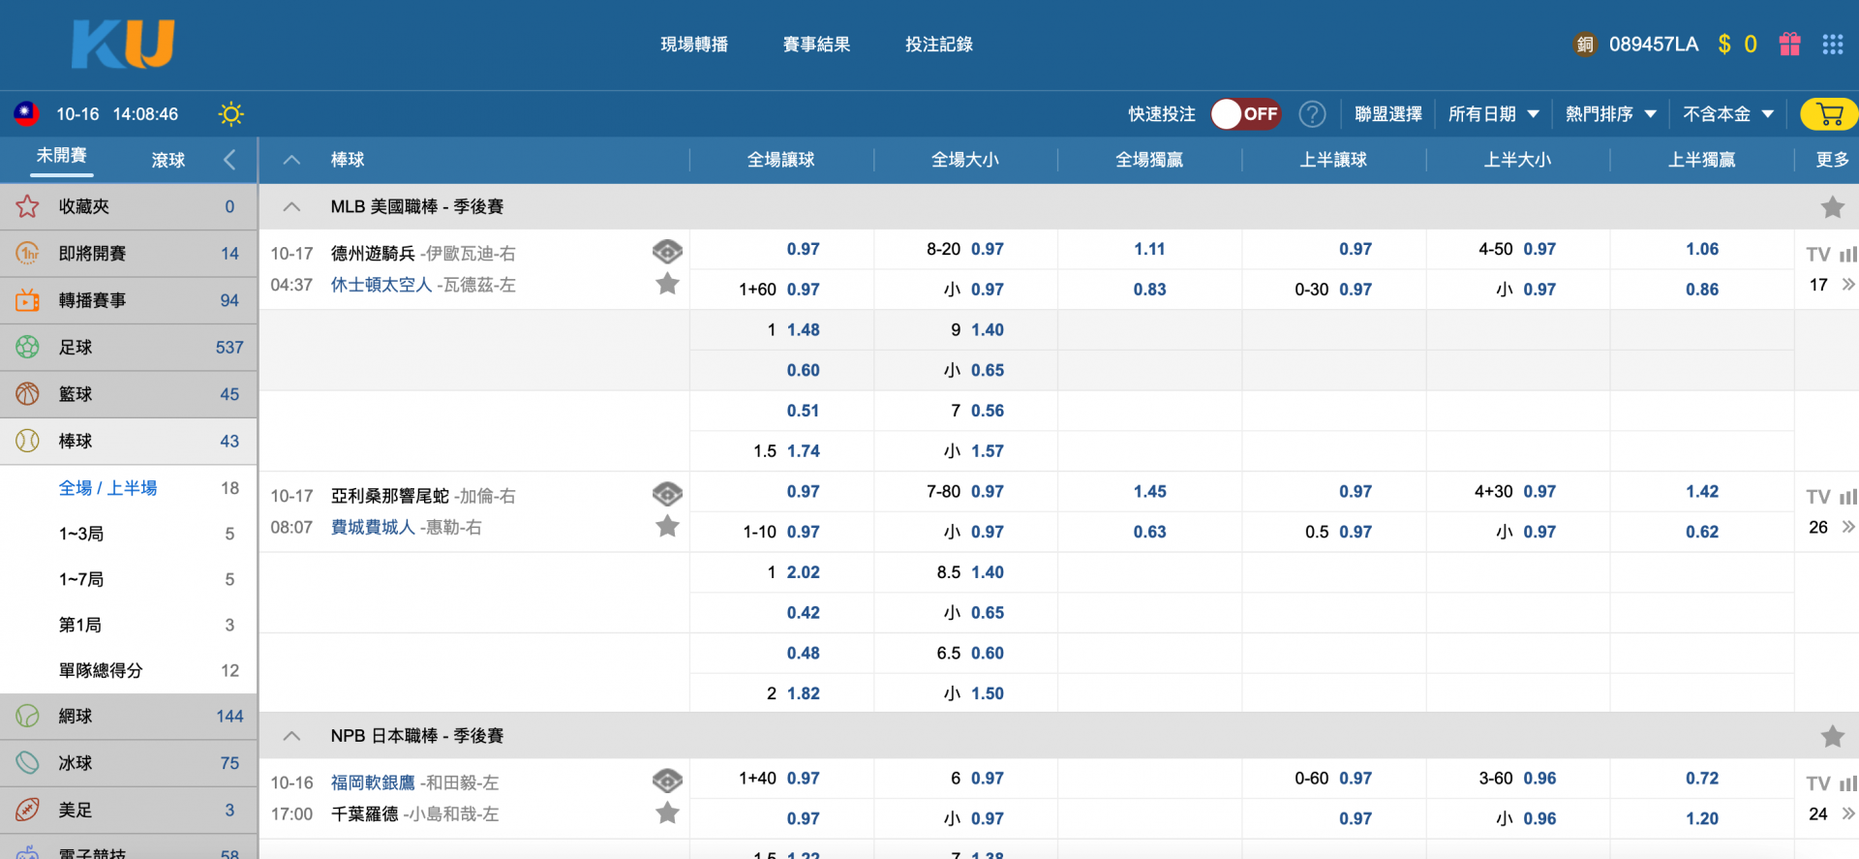Image resolution: width=1859 pixels, height=859 pixels.
Task: Open TV stats for 亞利桑那響尾蛇 match
Action: 1831,497
